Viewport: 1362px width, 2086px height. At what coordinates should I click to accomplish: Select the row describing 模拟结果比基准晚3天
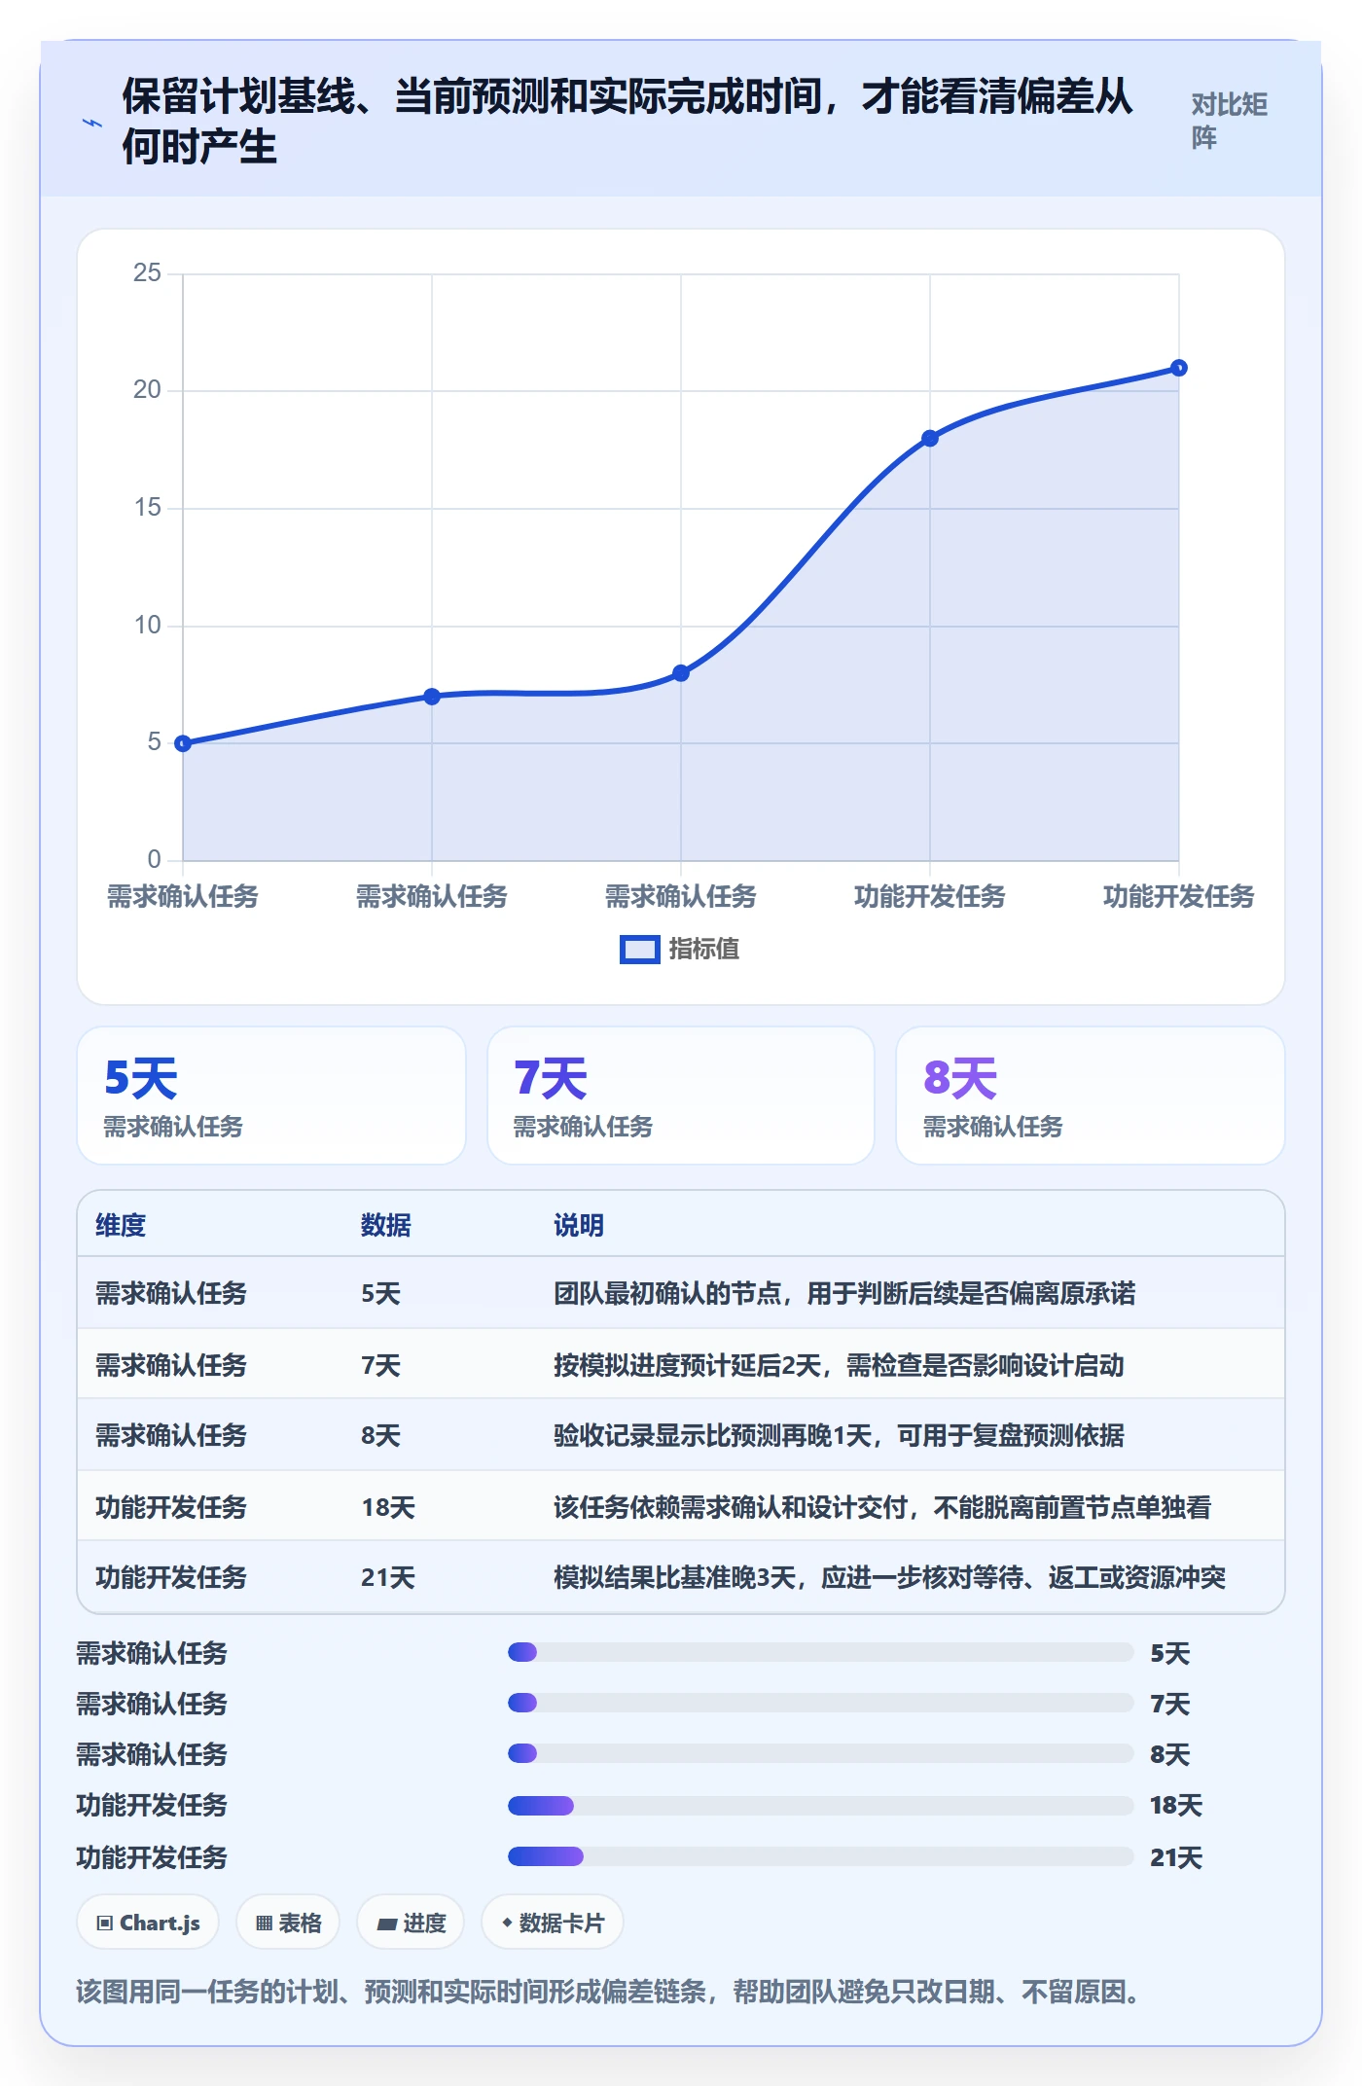click(681, 1577)
